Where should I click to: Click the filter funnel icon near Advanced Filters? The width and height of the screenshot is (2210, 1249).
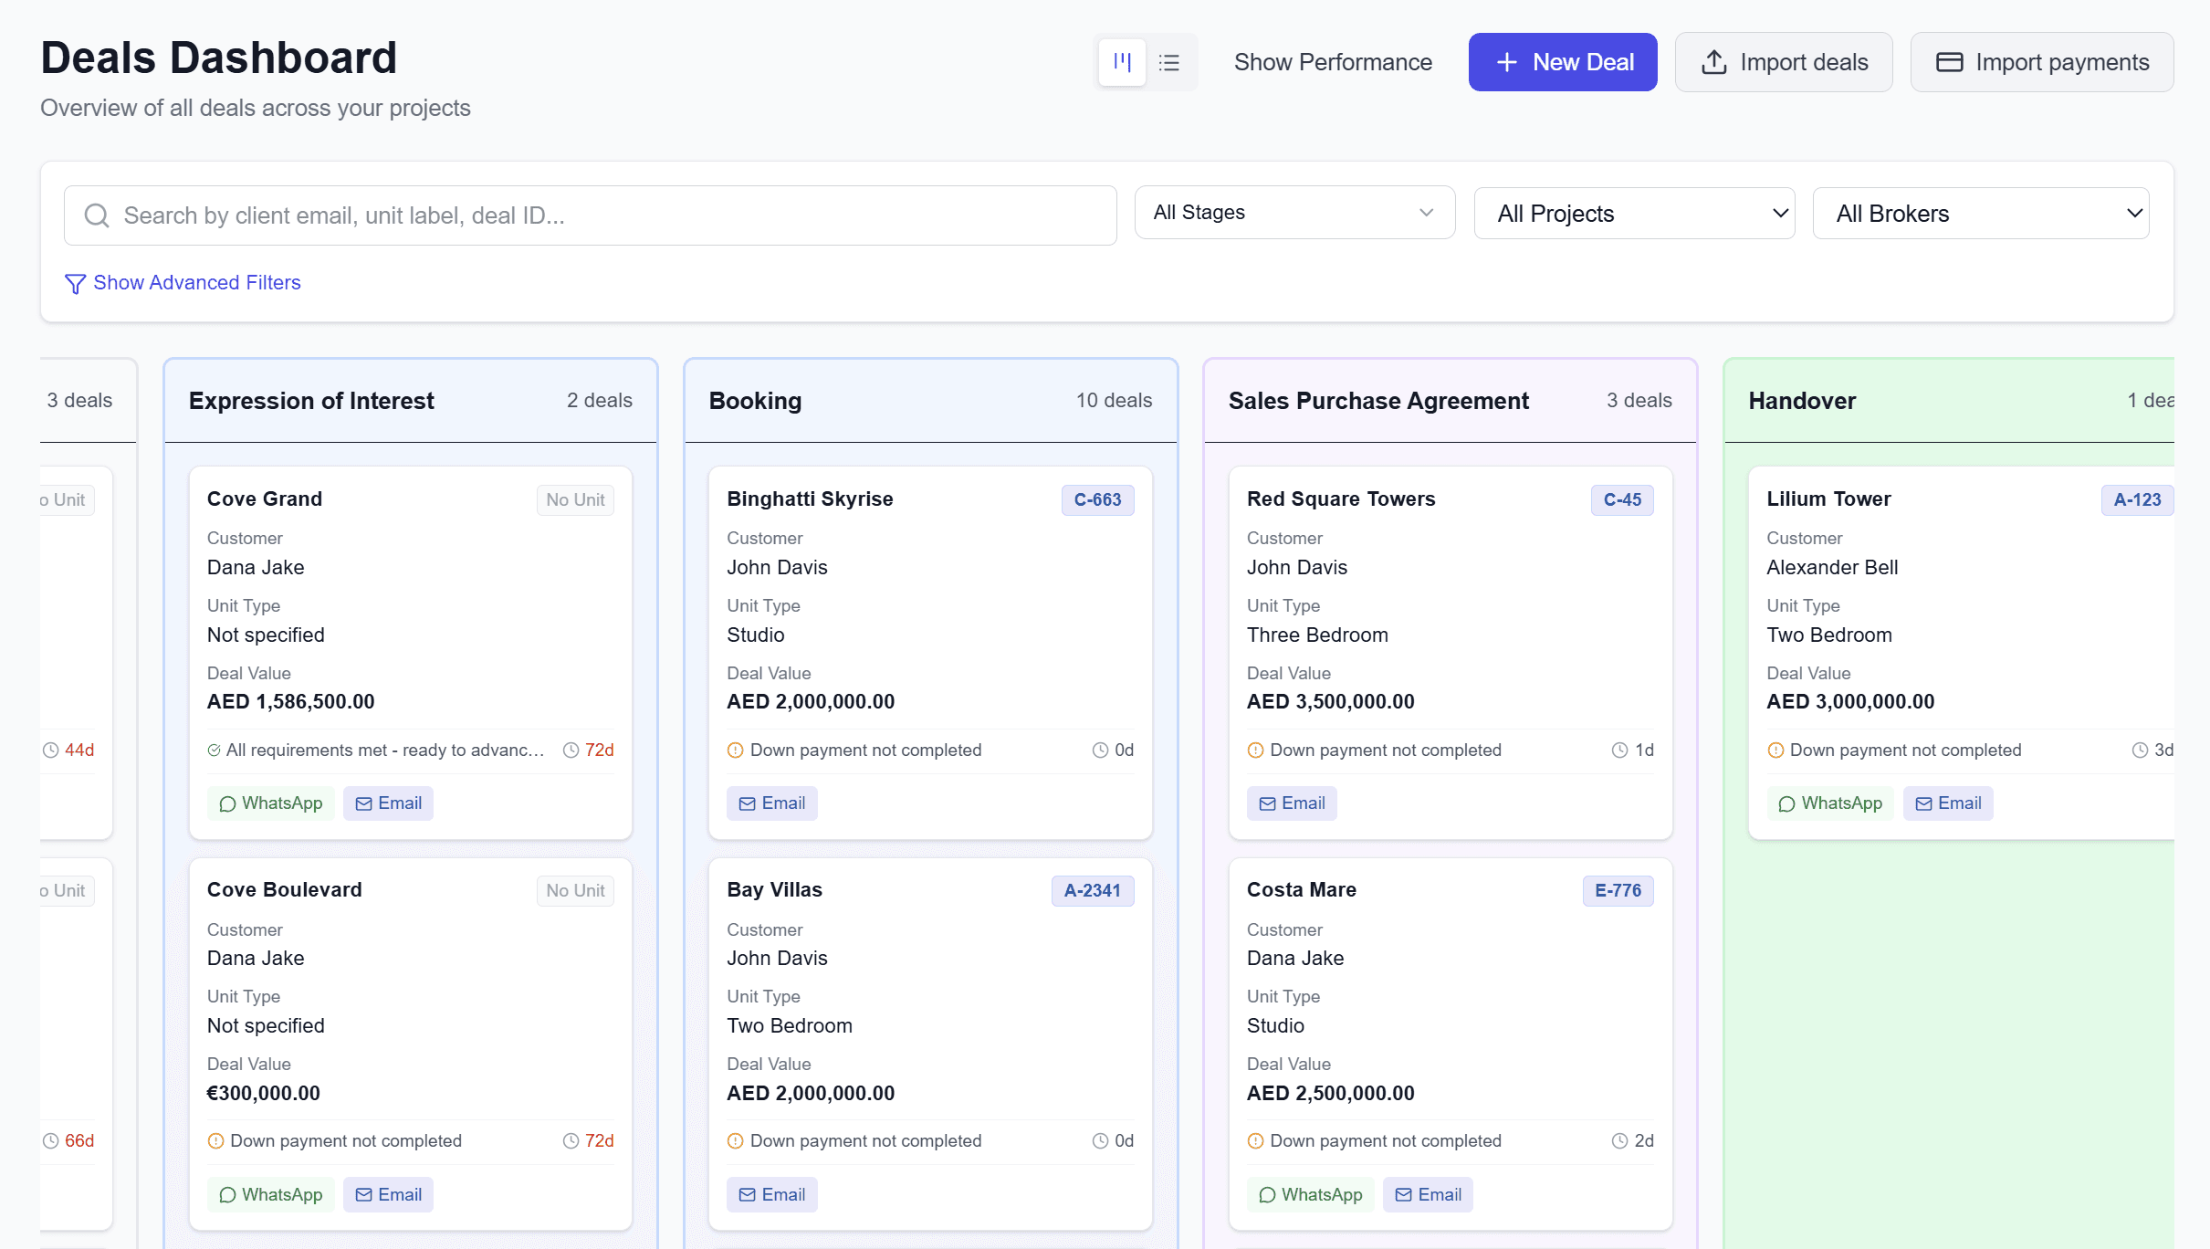click(75, 283)
